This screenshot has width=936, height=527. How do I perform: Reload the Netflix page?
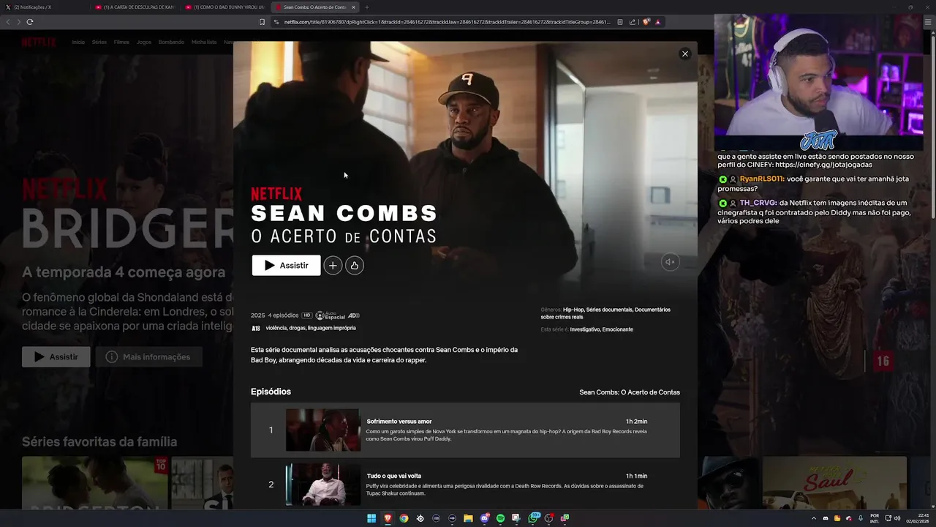pyautogui.click(x=30, y=22)
